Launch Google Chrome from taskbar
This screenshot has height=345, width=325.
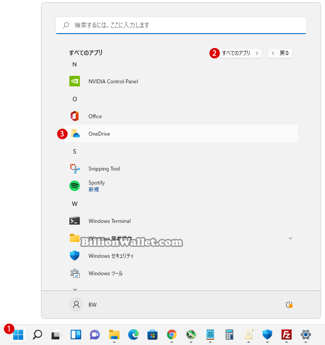(172, 335)
